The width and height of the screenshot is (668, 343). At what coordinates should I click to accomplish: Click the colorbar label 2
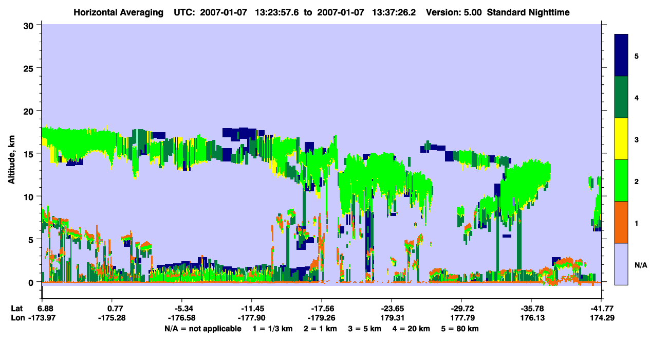tap(637, 182)
